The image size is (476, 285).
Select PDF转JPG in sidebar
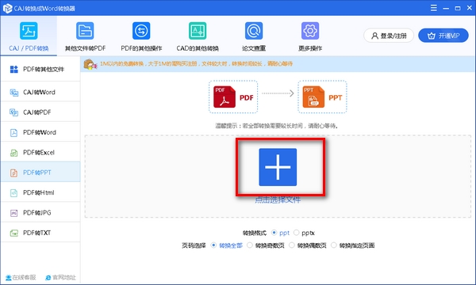point(40,213)
